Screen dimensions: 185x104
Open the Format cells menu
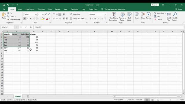click(149, 16)
